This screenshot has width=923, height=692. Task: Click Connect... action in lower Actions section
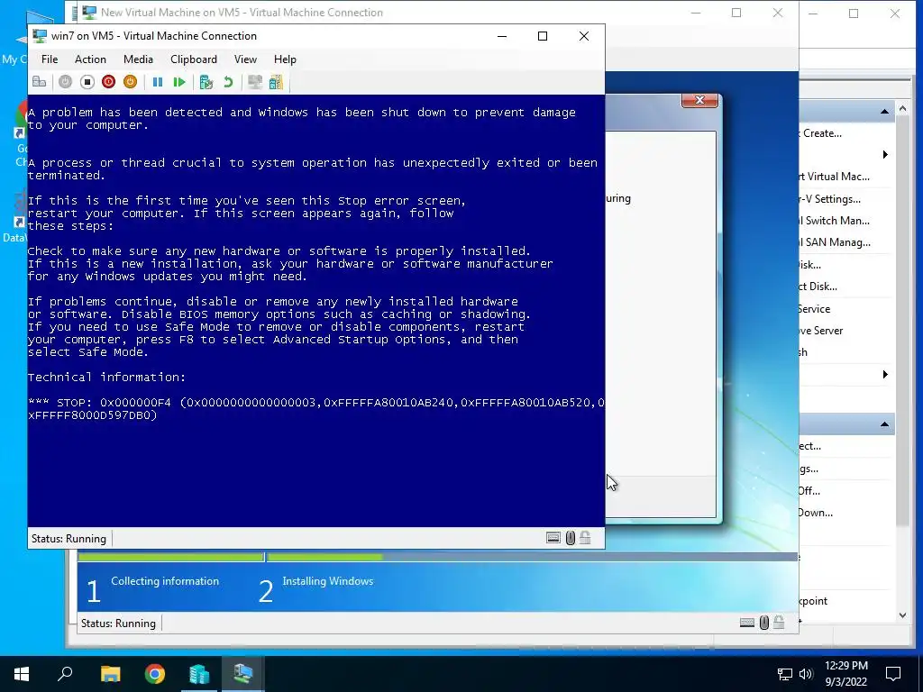click(810, 446)
